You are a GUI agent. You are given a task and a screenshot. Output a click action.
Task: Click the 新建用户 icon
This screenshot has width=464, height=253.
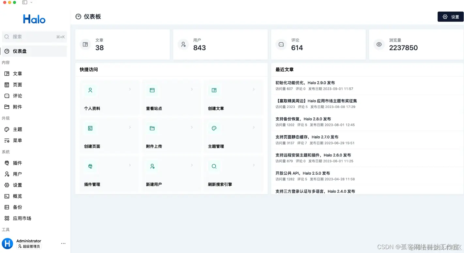pyautogui.click(x=152, y=166)
